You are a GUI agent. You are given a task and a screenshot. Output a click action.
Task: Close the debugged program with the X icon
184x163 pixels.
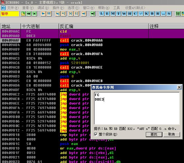click(x=34, y=14)
